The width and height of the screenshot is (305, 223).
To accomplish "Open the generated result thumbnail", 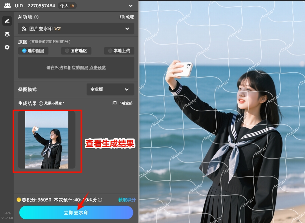I will [47, 141].
